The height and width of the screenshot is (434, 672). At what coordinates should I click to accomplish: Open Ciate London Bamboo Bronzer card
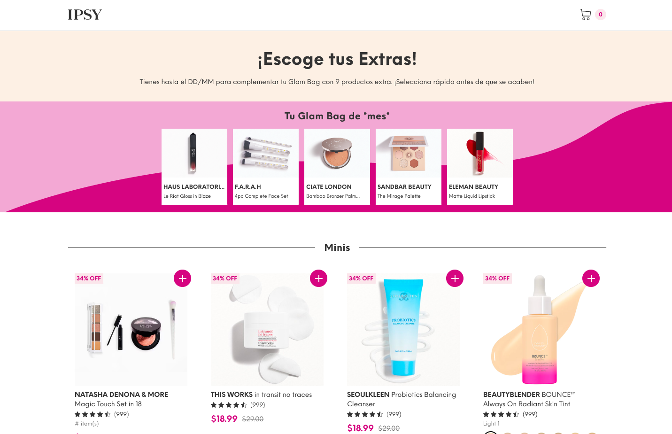(337, 167)
